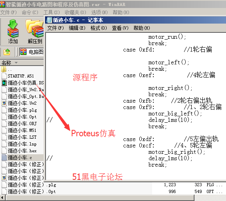Click code line motor_left();

169,62
